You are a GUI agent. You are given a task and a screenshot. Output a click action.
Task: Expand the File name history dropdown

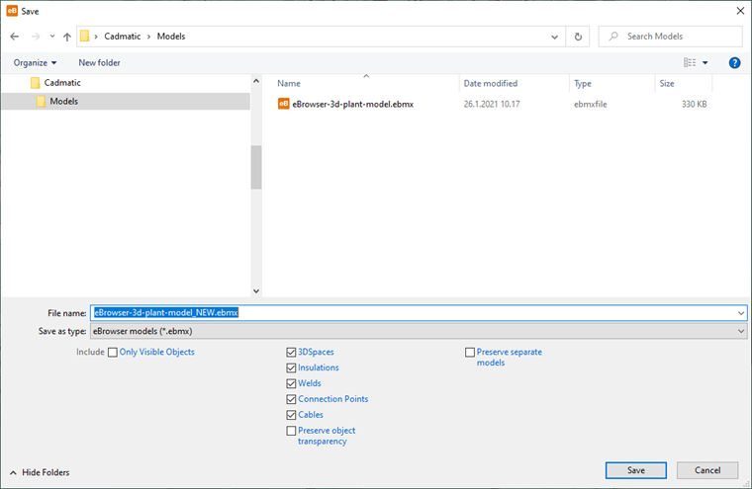741,312
